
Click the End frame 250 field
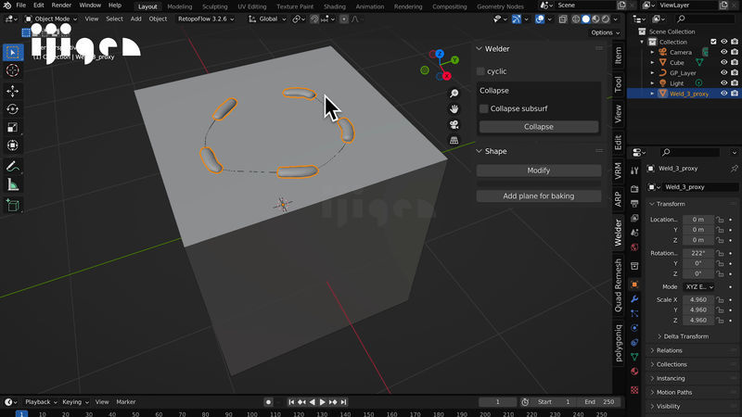click(x=599, y=402)
